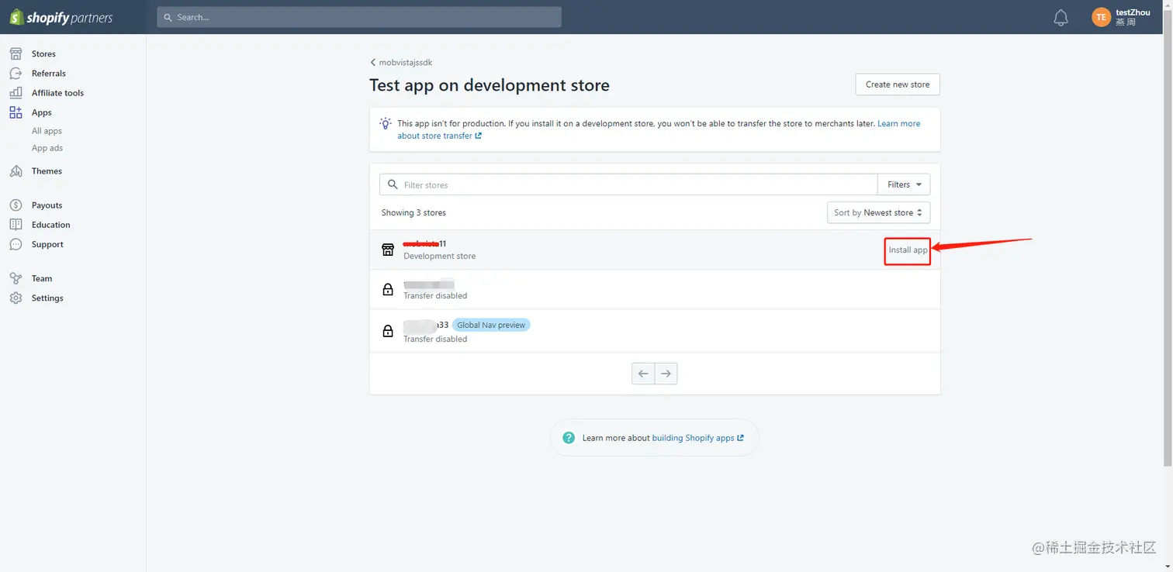Click the Affiliate tools chart icon
The height and width of the screenshot is (572, 1173).
pyautogui.click(x=16, y=92)
